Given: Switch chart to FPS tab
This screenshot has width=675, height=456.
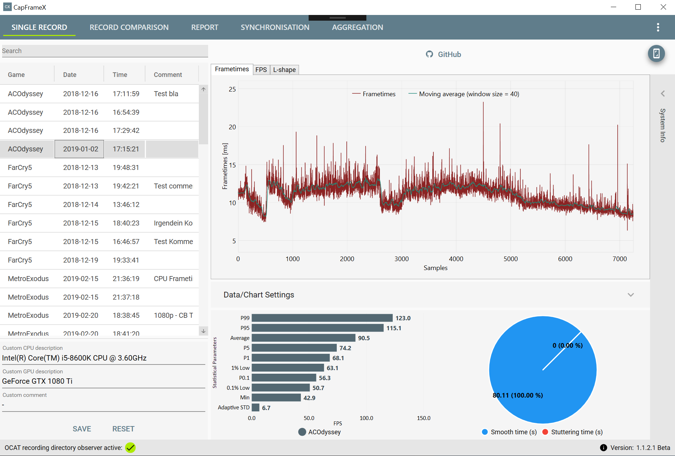Looking at the screenshot, I should tap(261, 70).
